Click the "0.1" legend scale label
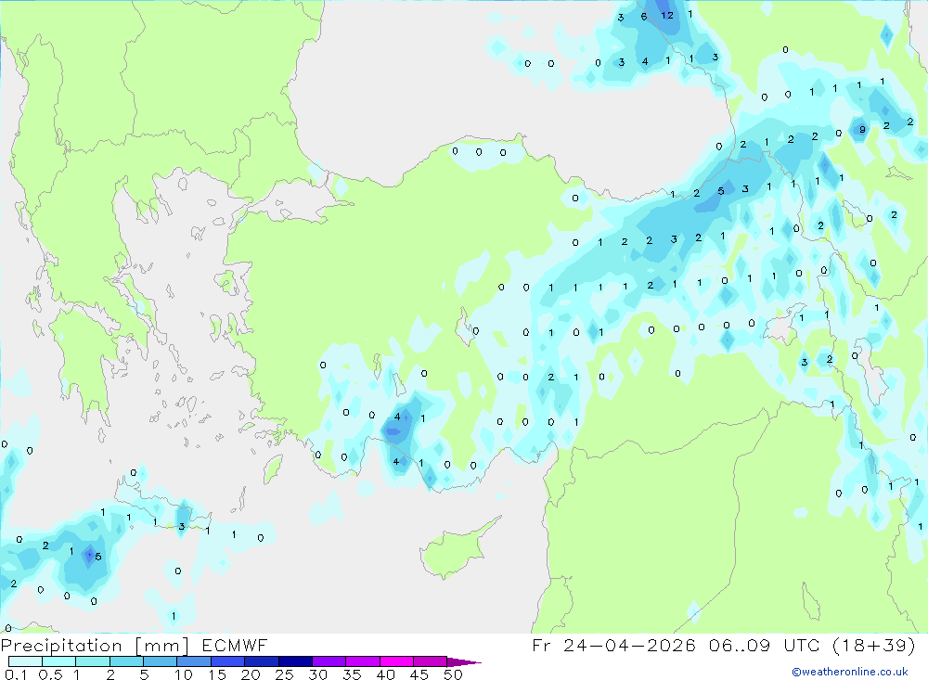The width and height of the screenshot is (928, 680). click(x=16, y=674)
